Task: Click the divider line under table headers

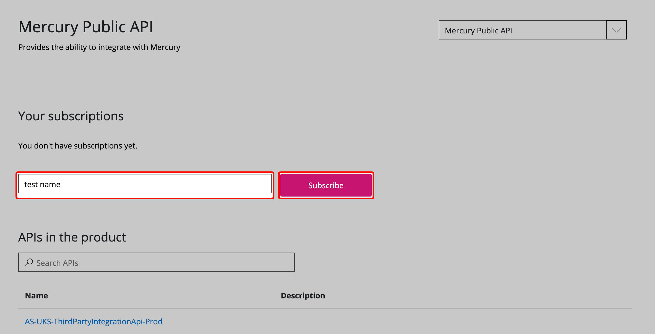Action: [x=325, y=308]
